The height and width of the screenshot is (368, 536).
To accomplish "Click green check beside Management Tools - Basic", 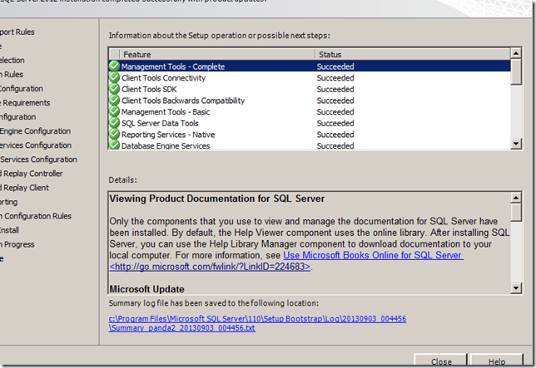I will coord(114,112).
